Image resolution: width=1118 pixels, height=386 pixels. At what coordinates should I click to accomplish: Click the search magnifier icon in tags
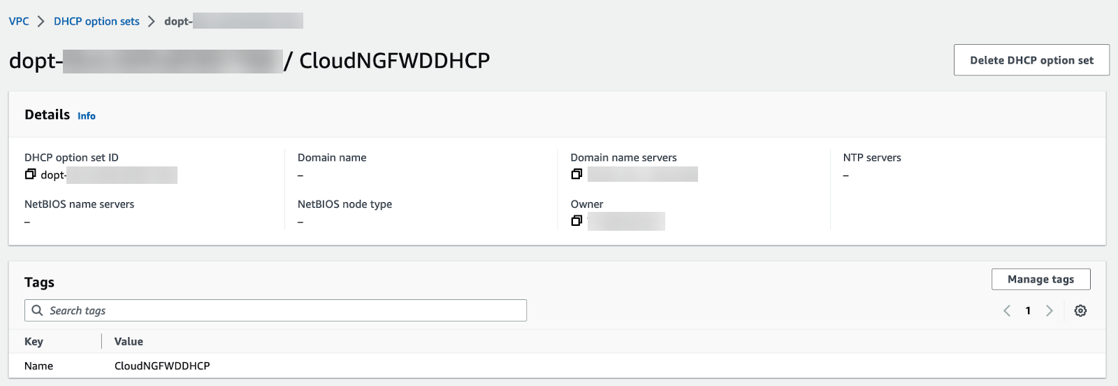click(x=38, y=310)
